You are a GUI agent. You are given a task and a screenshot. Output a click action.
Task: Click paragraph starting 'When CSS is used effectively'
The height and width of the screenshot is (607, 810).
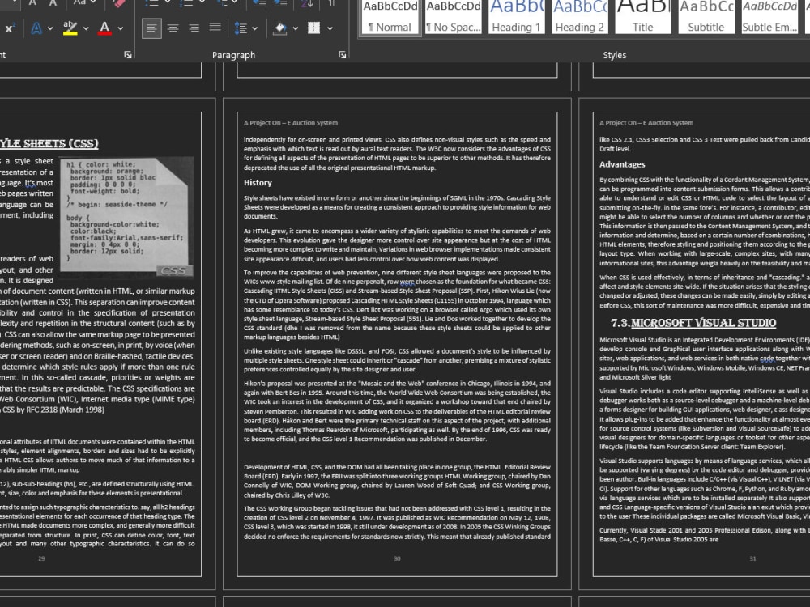[705, 291]
